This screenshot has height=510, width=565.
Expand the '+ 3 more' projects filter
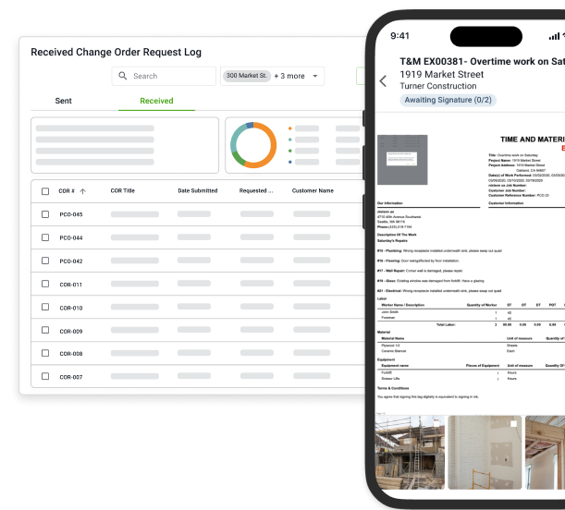point(289,76)
